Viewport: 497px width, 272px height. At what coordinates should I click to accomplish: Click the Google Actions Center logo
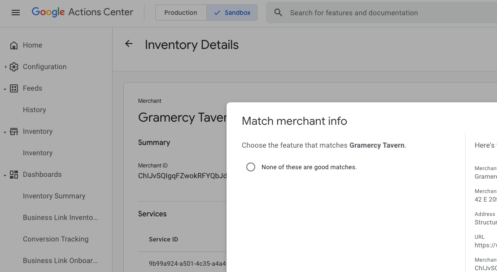point(83,13)
